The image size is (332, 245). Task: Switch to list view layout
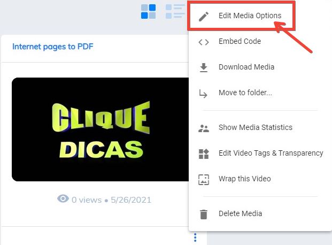click(x=175, y=11)
